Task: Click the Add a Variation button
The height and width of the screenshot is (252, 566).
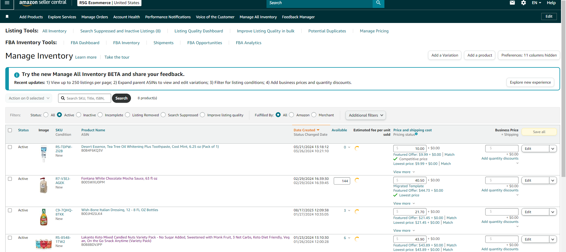Action: tap(445, 55)
